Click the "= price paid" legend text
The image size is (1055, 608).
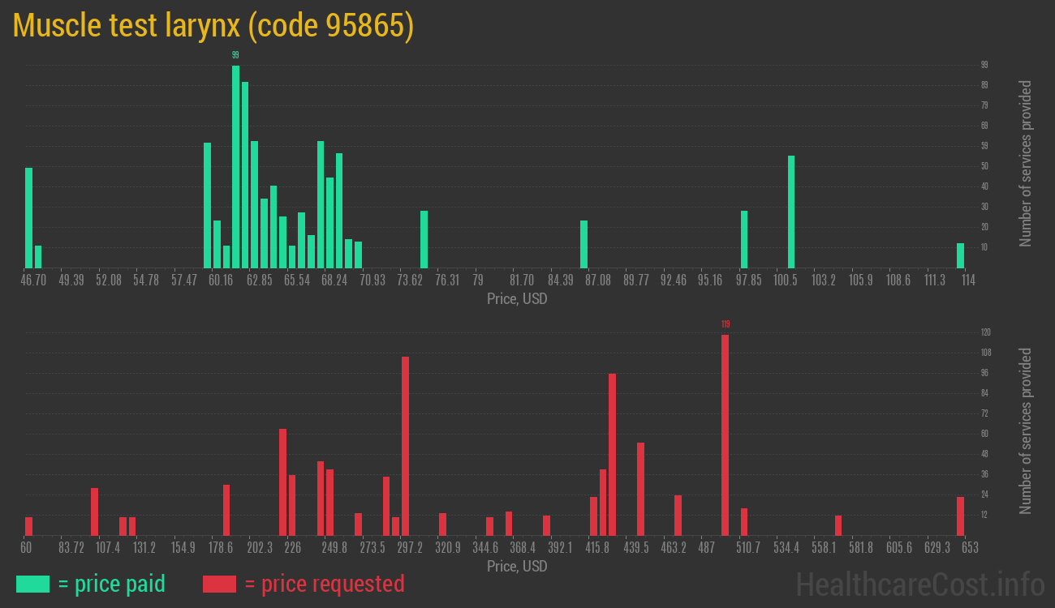point(112,584)
